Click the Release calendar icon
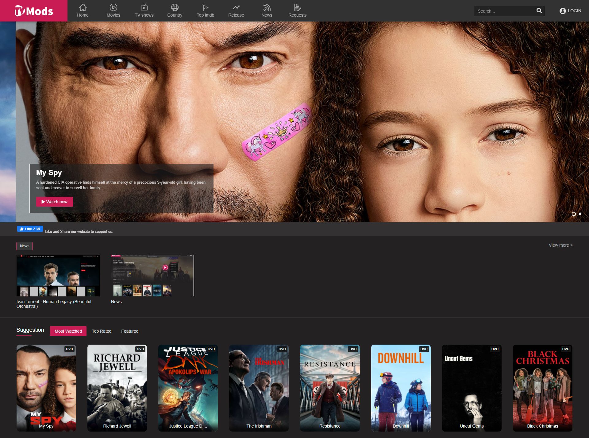The width and height of the screenshot is (589, 438). pos(236,7)
